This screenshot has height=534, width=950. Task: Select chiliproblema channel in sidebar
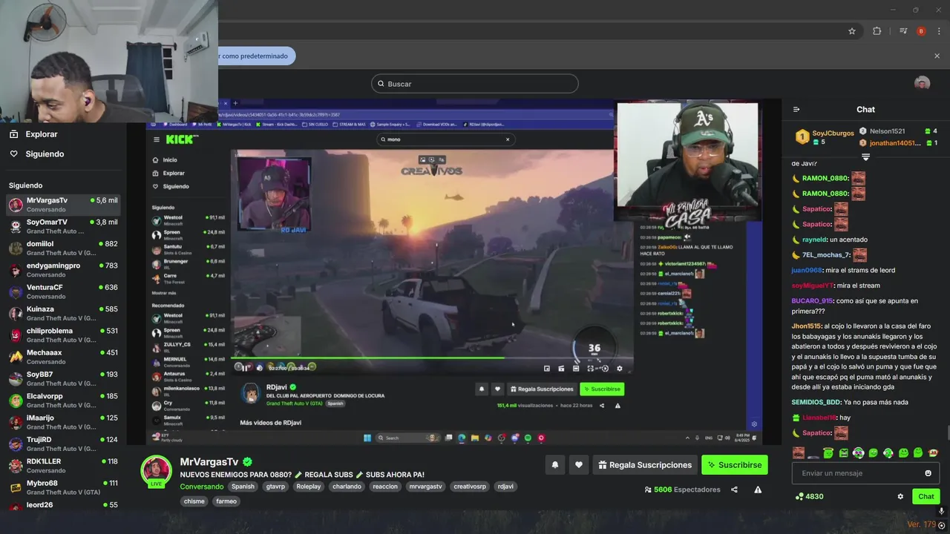click(63, 334)
